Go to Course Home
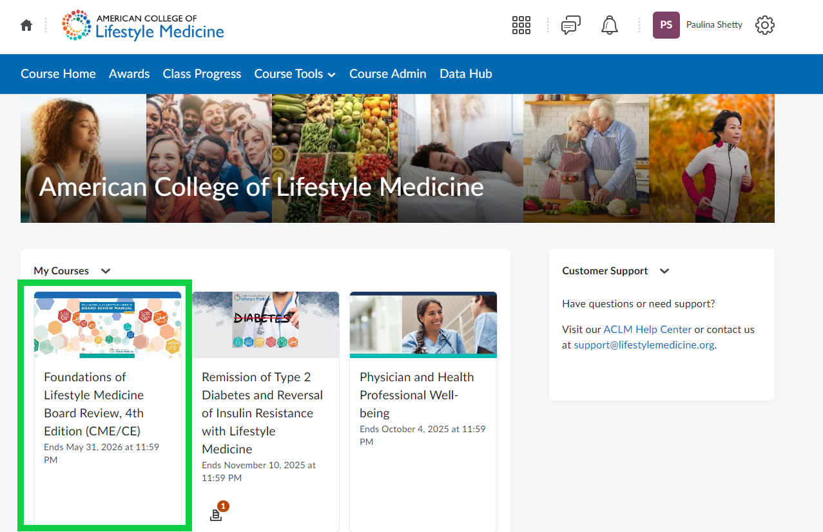This screenshot has height=532, width=823. point(58,74)
